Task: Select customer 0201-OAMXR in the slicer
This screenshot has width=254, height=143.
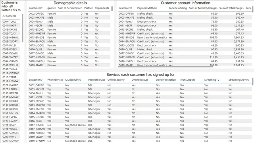Action: point(11,133)
